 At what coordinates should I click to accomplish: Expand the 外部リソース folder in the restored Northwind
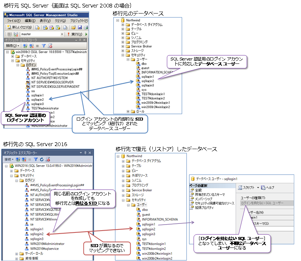[x=123, y=176]
